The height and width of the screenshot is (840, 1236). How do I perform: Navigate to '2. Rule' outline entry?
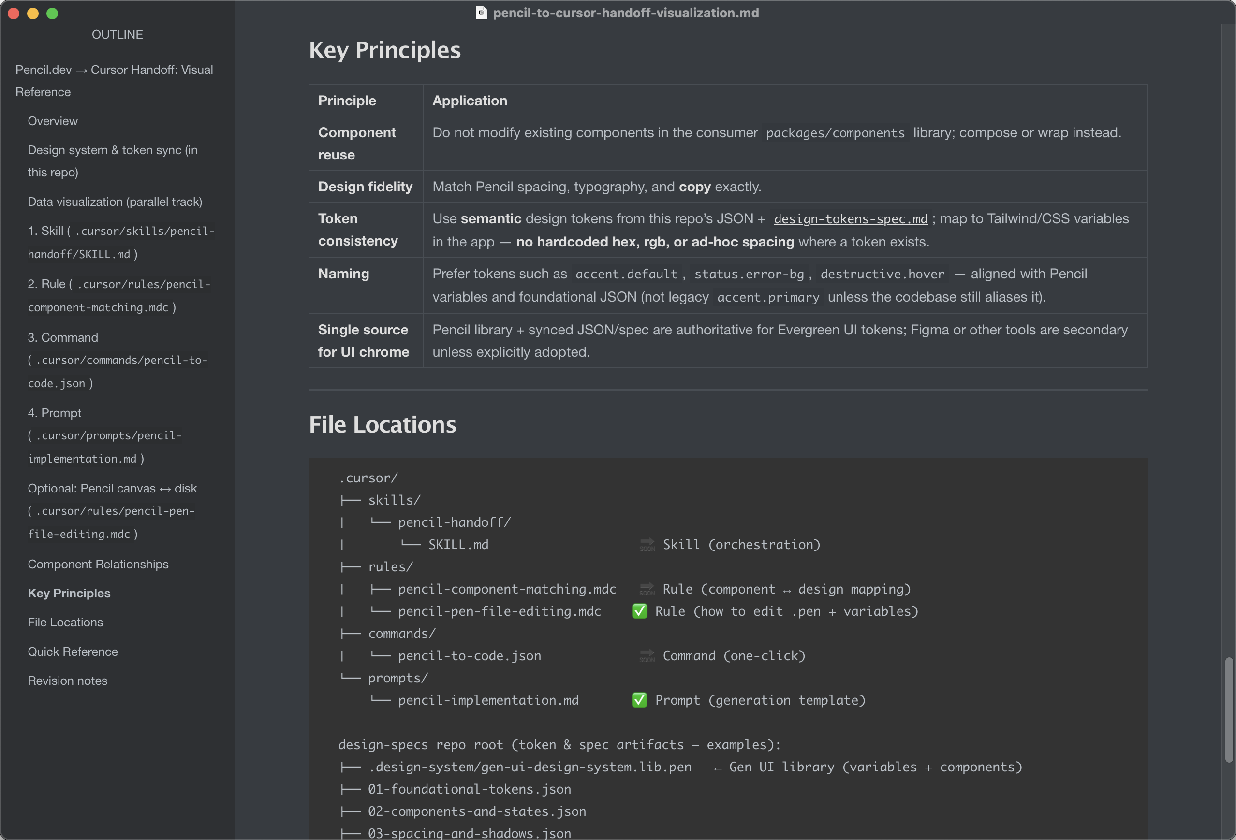(119, 296)
